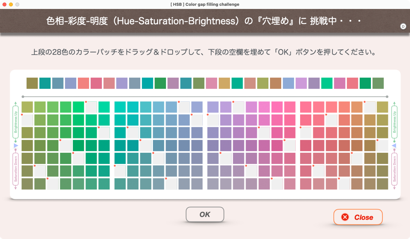This screenshot has height=239, width=410.
Task: Click the right blue triangle row marker
Action: 394,145
